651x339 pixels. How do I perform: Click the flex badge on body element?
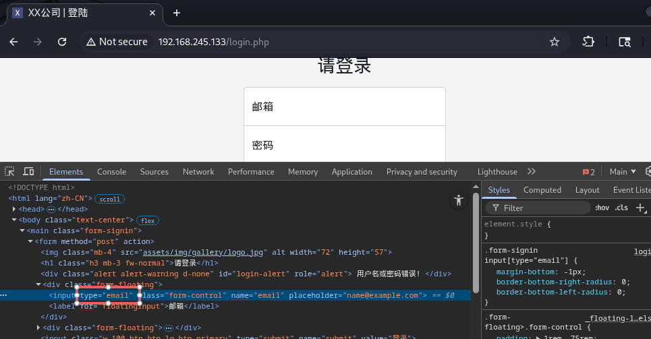(147, 221)
